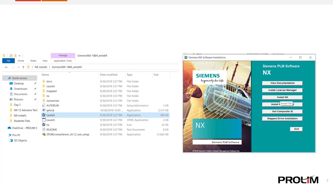Viewport: 333px width, 187px height.
Task: Click Install License Manager button
Action: [x=282, y=90]
